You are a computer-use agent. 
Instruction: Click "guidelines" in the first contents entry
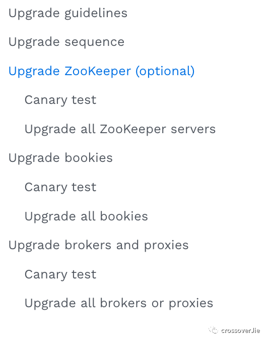(96, 14)
